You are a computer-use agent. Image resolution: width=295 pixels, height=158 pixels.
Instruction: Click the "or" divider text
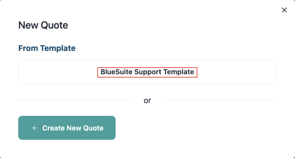tap(147, 101)
